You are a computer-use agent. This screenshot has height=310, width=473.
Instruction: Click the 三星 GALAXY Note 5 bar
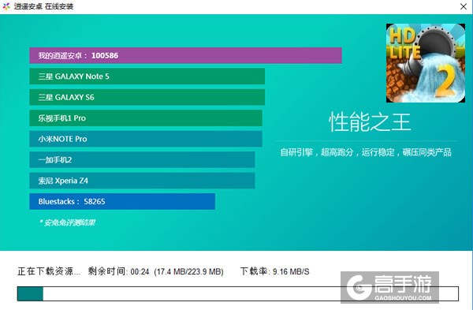coord(147,77)
